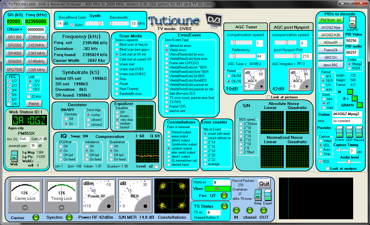Choose Warm start DVBS2 scan mode
The height and width of the screenshot is (225, 370).
point(117,74)
